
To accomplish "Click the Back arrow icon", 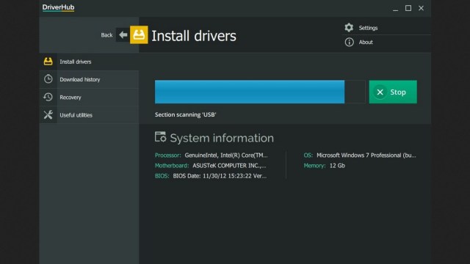I will [x=123, y=35].
